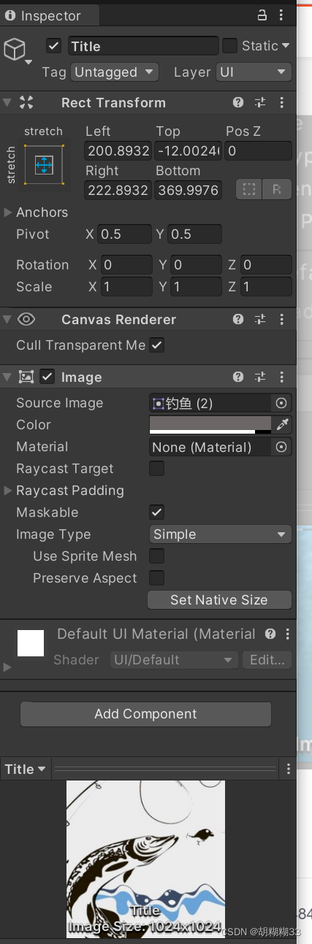Click the Set Native Size button

(219, 600)
